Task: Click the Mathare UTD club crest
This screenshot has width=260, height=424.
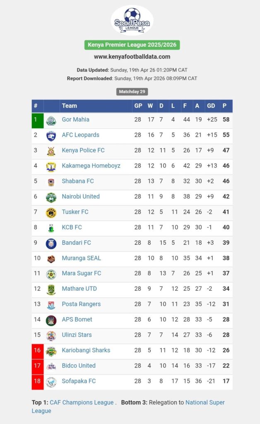Action: [51, 289]
